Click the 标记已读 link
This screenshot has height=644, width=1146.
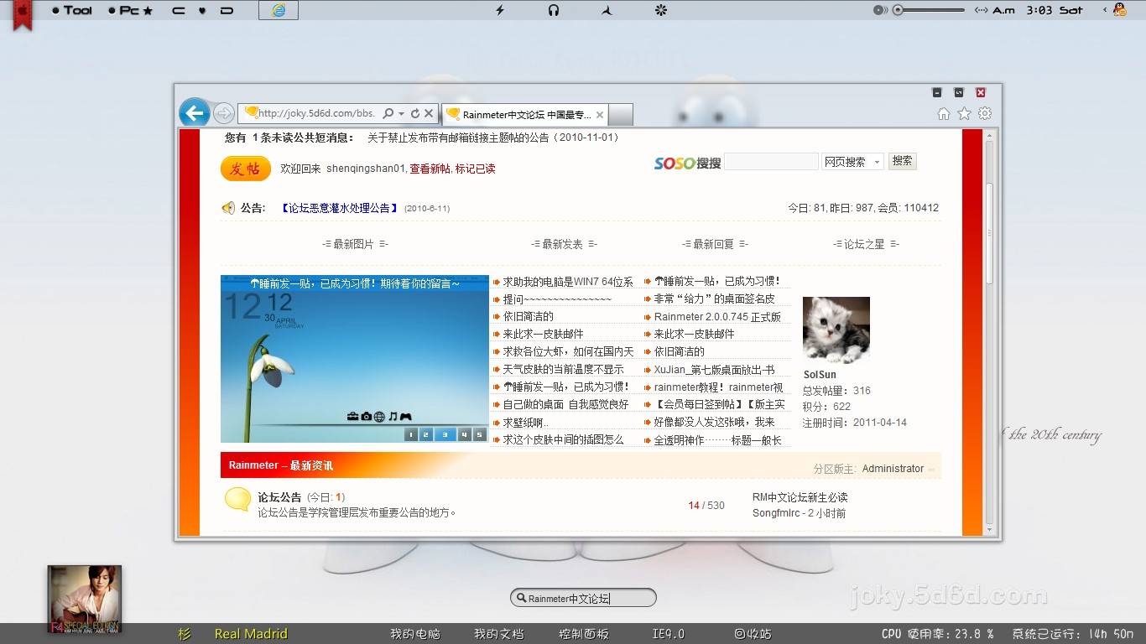coord(475,169)
